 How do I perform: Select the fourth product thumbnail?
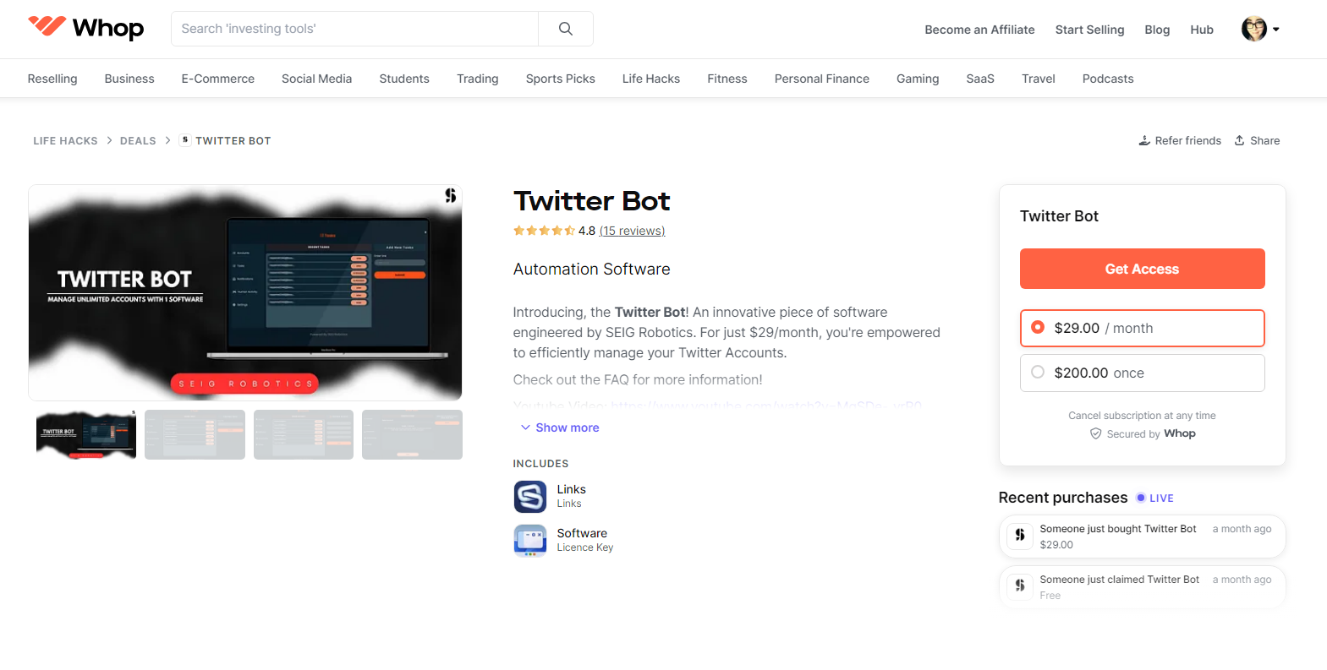coord(412,434)
